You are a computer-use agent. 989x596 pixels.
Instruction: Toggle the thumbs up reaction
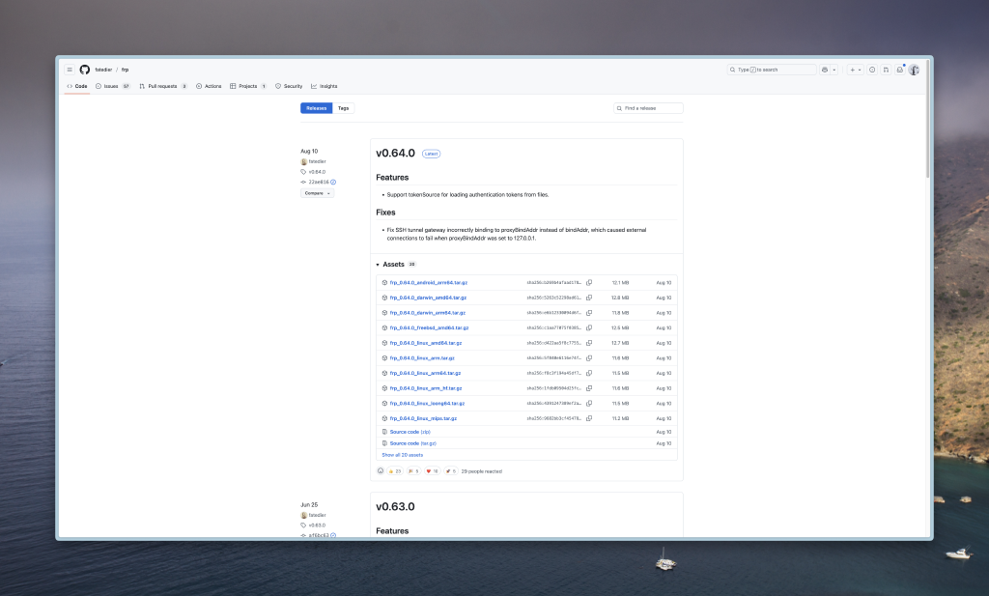[395, 471]
